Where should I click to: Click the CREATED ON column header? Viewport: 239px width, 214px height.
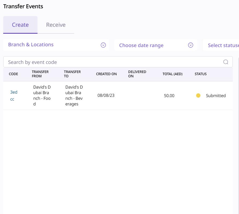[x=106, y=74]
